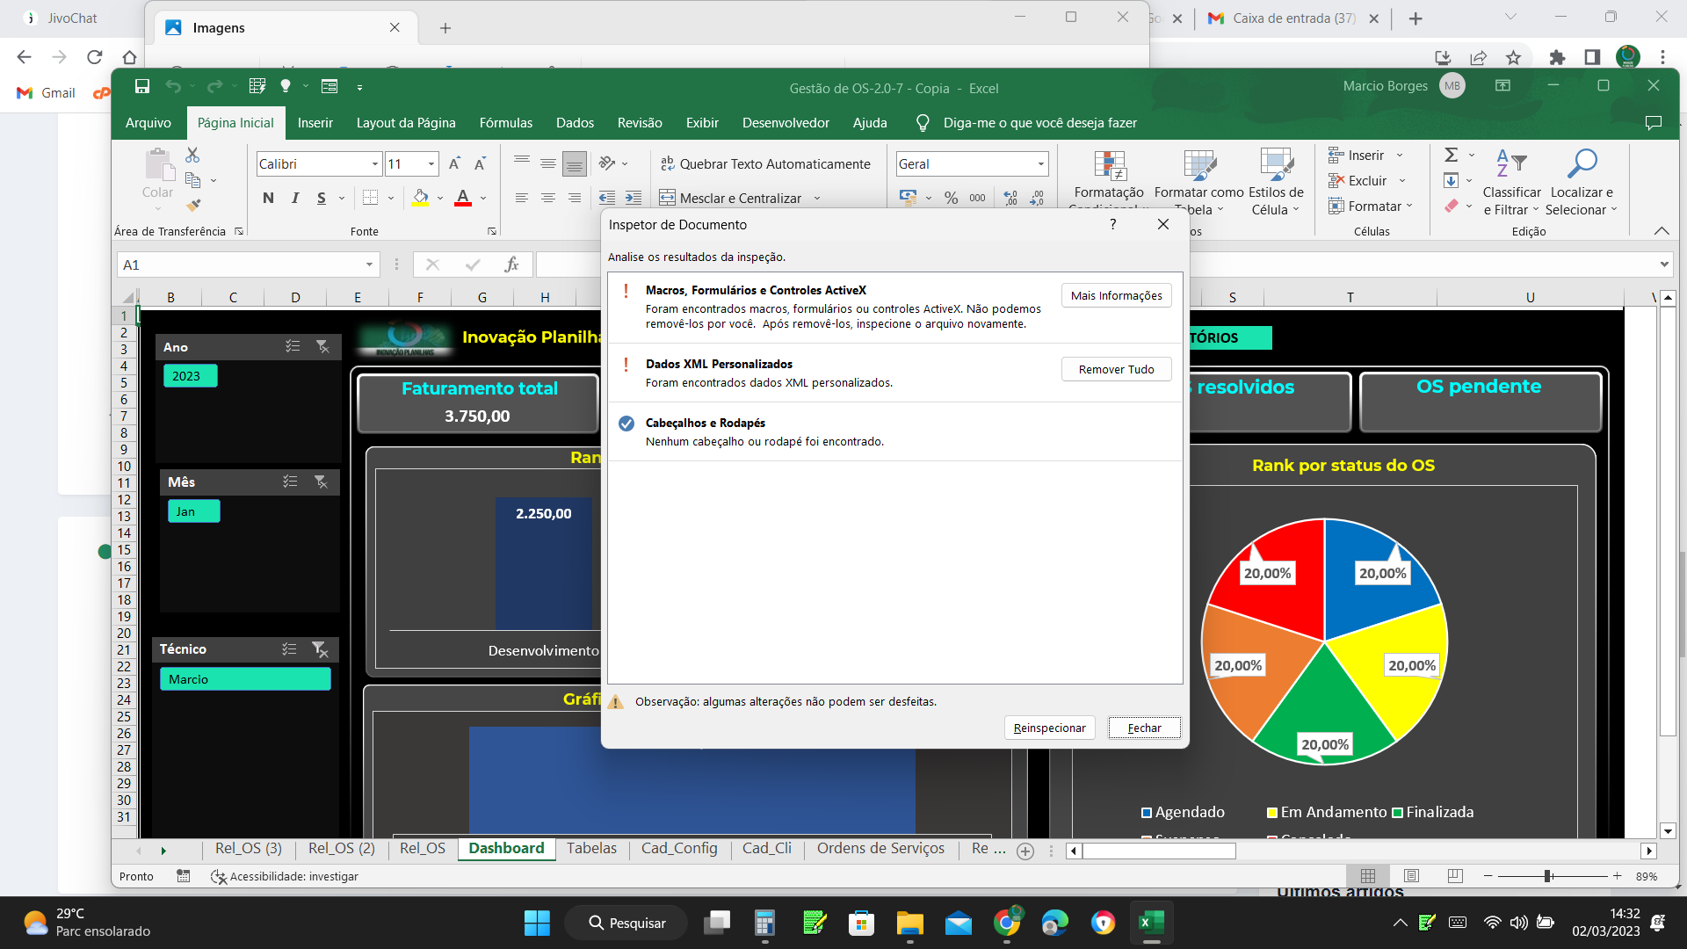1687x949 pixels.
Task: Toggle align text right
Action: pos(575,198)
